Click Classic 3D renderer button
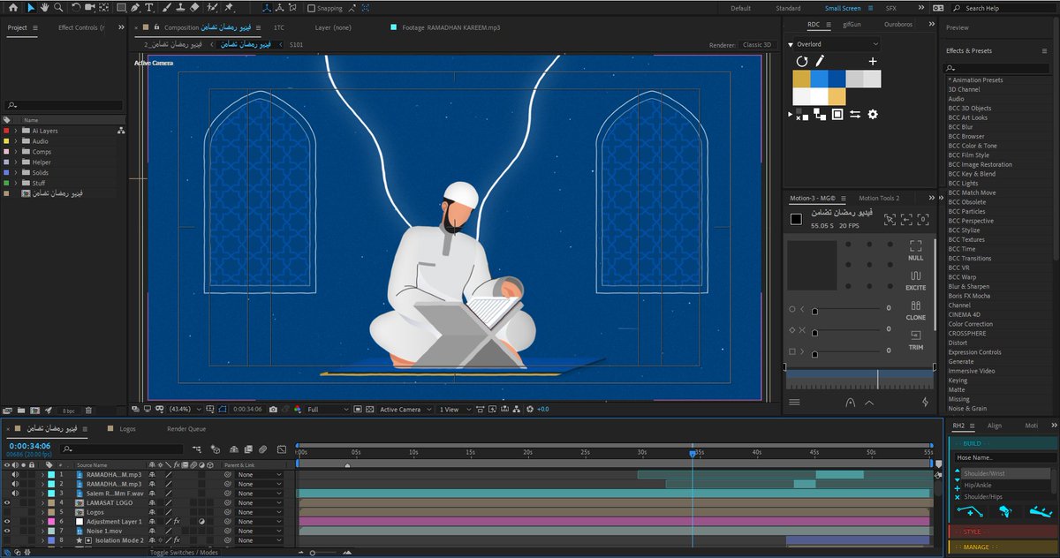 758,45
